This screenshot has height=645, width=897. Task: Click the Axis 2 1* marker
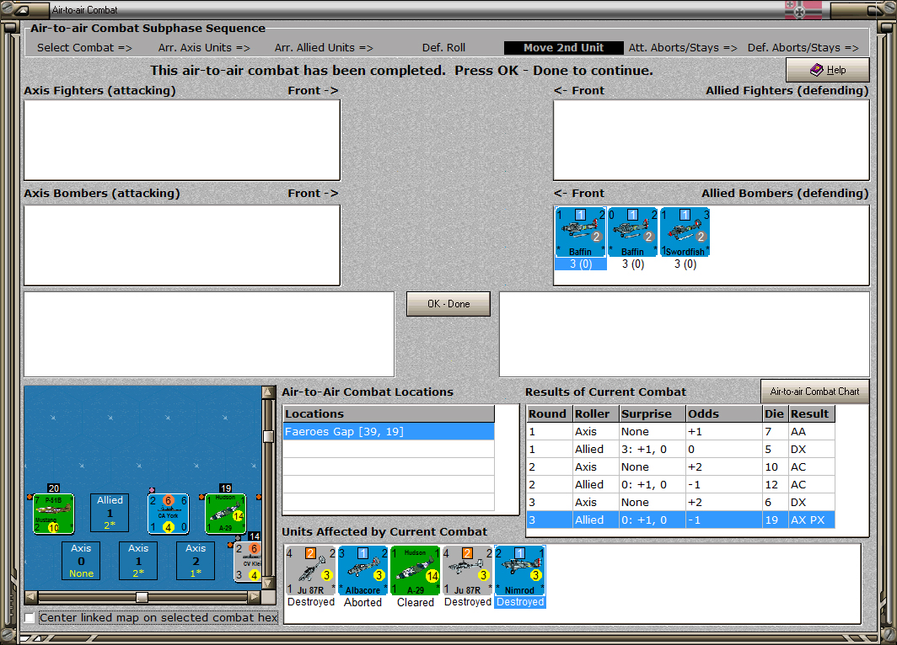(196, 561)
